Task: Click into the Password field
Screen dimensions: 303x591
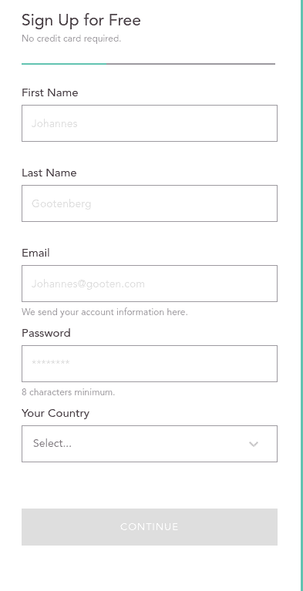Action: point(150,364)
